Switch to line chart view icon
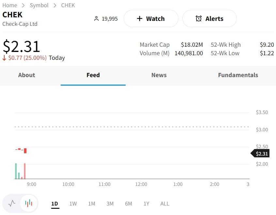The height and width of the screenshot is (215, 276). click(12, 204)
